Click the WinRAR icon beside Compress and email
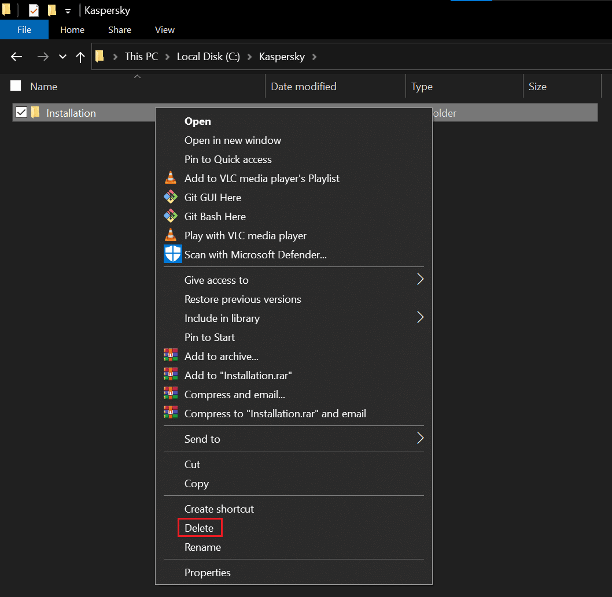The height and width of the screenshot is (597, 612). (x=171, y=394)
